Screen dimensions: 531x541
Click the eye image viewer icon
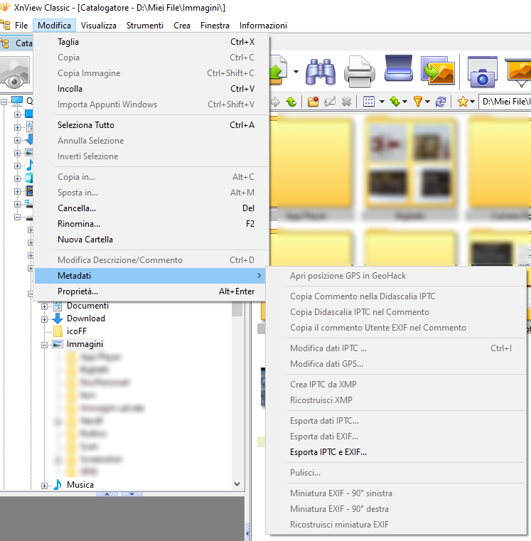(x=14, y=73)
